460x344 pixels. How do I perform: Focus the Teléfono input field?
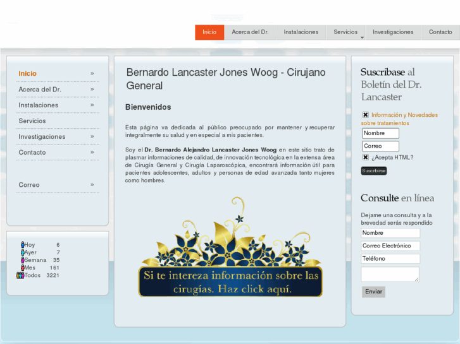[390, 259]
